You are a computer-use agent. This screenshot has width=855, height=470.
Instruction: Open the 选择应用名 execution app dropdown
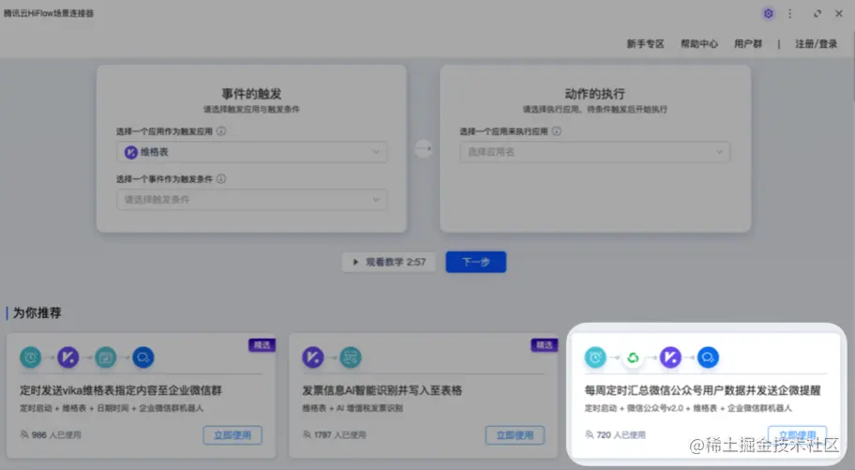pos(595,152)
